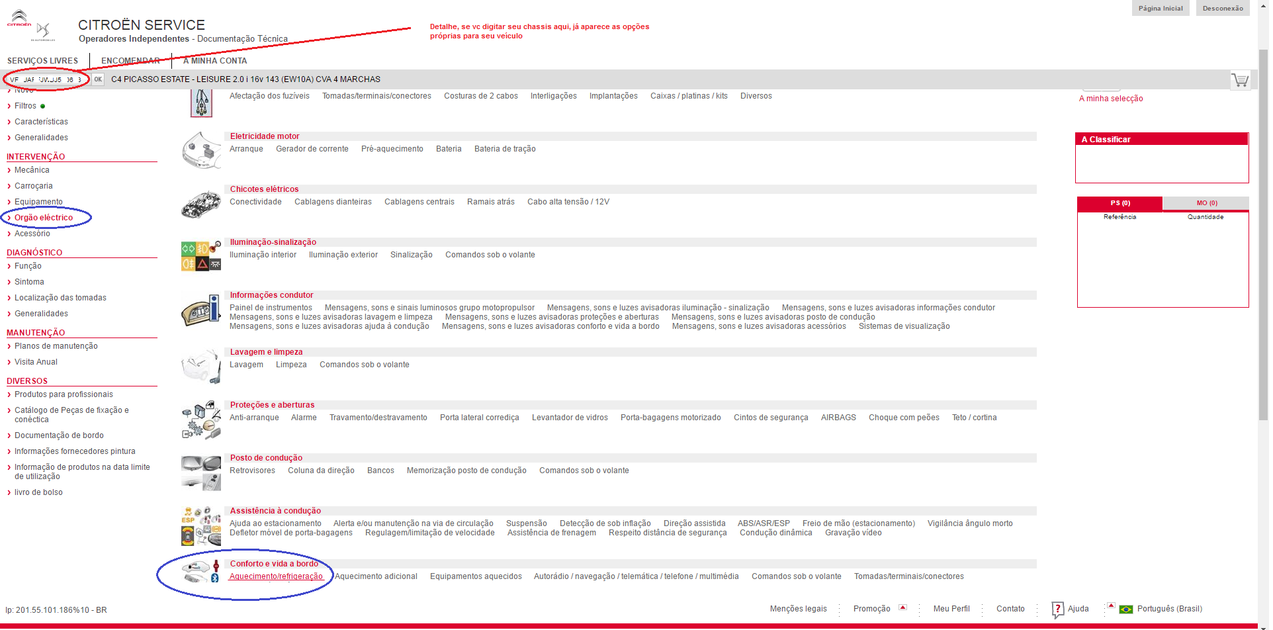1273x630 pixels.
Task: Open the shopping cart icon
Action: [1239, 80]
